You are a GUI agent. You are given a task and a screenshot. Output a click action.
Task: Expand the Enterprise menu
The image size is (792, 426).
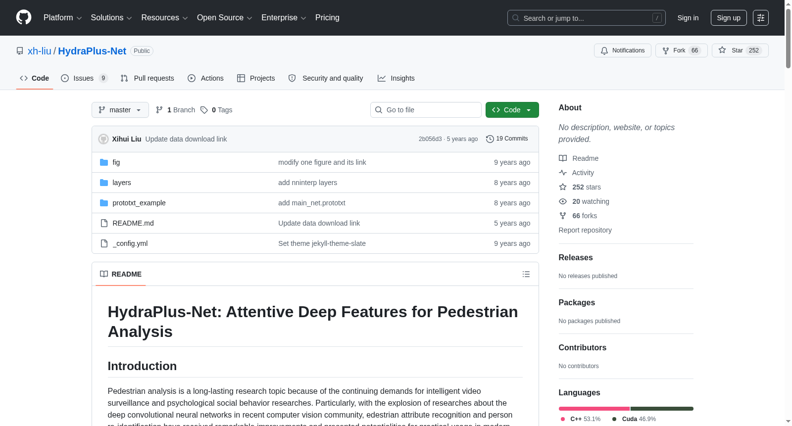(284, 18)
